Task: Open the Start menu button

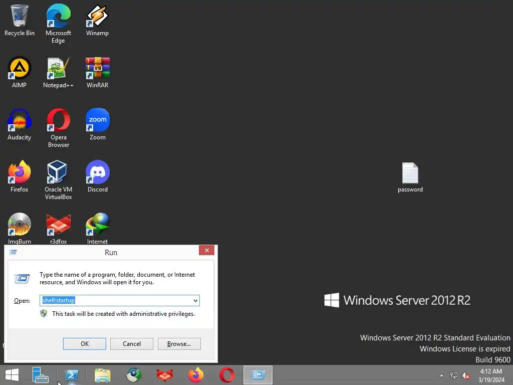Action: pos(12,375)
